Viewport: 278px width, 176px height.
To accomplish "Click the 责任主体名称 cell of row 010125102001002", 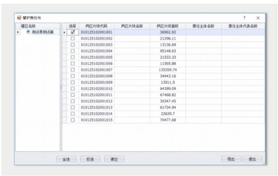I will tap(203, 39).
